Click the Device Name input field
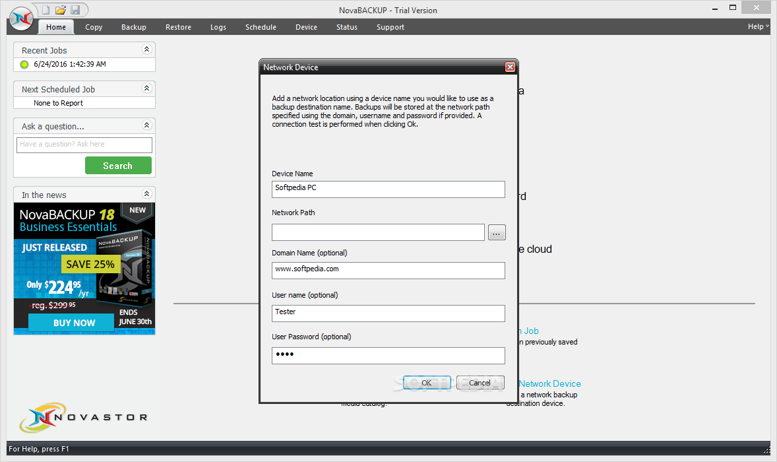Screen dimensions: 777x462 (x=388, y=189)
